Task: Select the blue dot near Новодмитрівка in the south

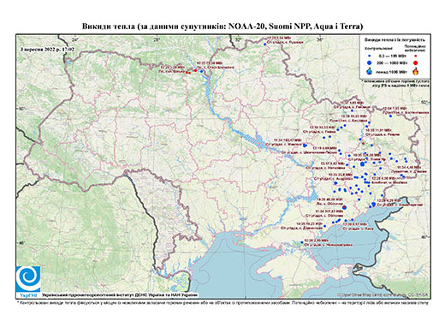Action: 302,242
